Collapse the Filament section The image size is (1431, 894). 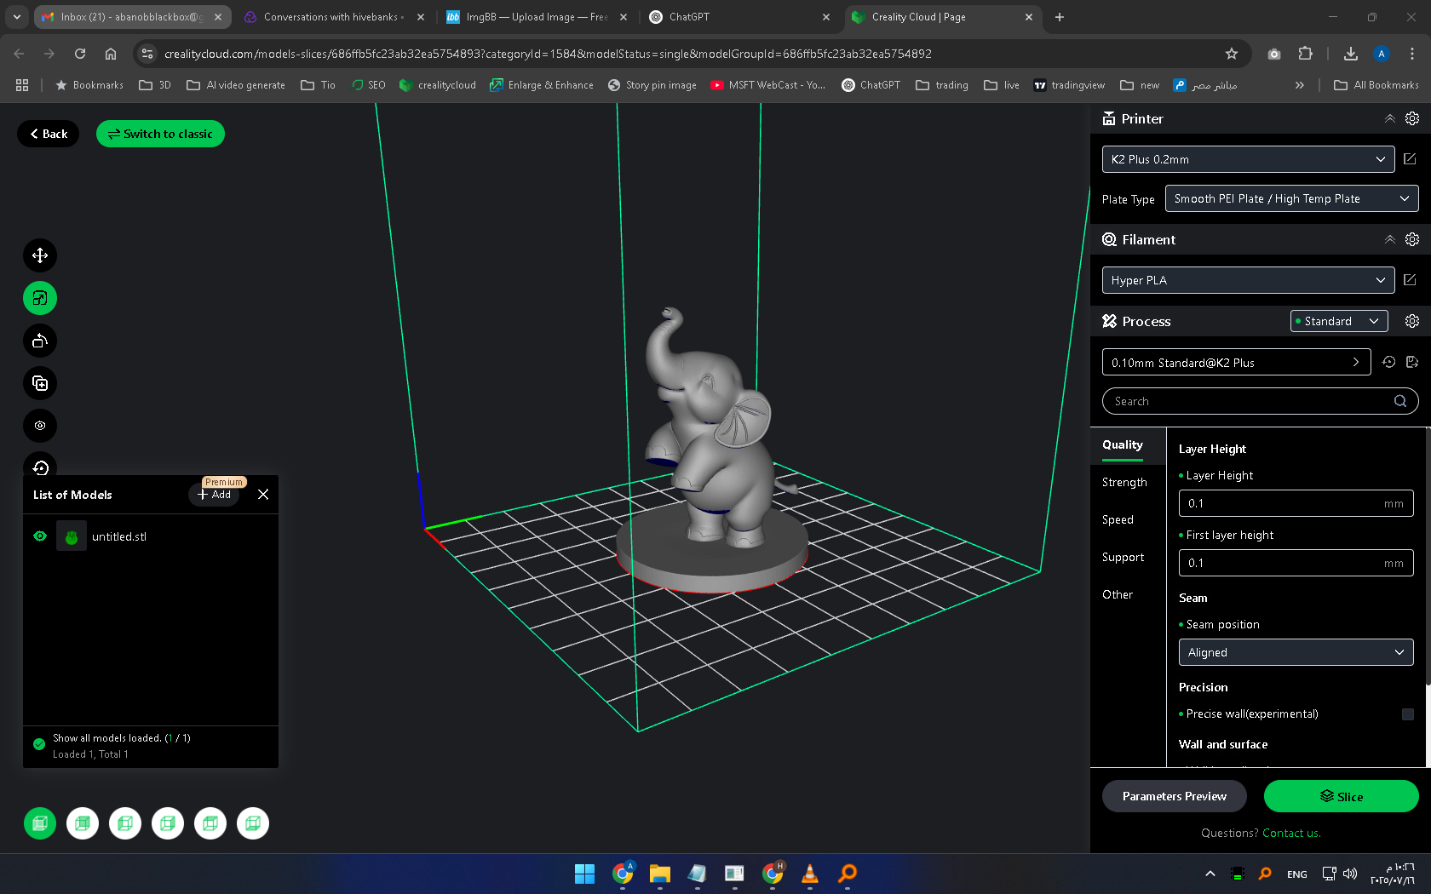click(1390, 239)
